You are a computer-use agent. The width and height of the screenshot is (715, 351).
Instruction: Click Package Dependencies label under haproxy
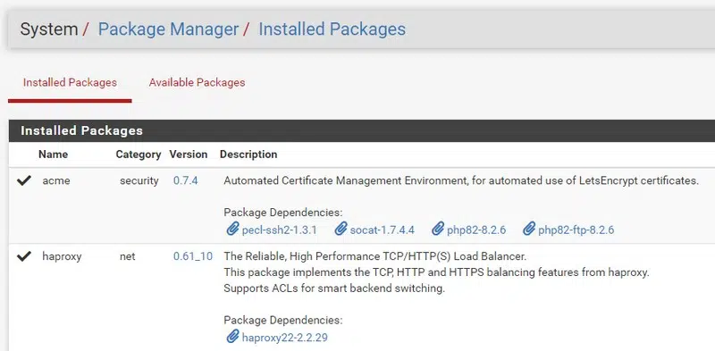pos(282,321)
